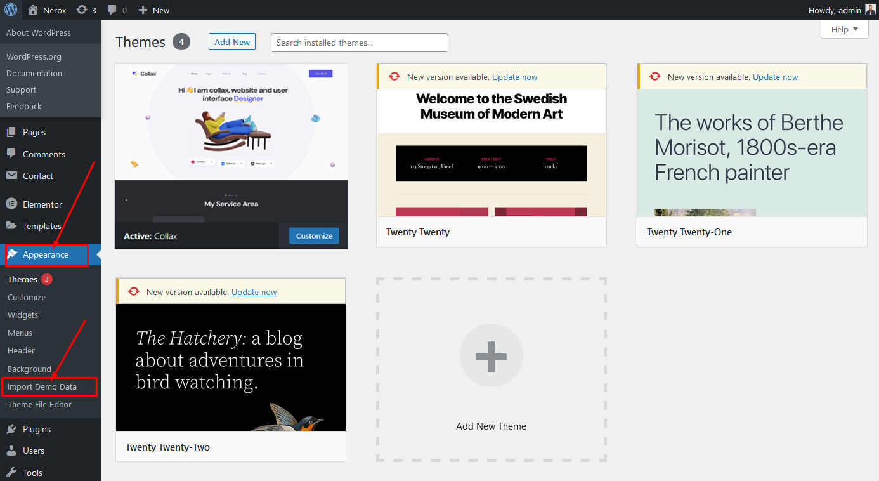
Task: Click Update now for Twenty Twenty
Action: (x=514, y=77)
